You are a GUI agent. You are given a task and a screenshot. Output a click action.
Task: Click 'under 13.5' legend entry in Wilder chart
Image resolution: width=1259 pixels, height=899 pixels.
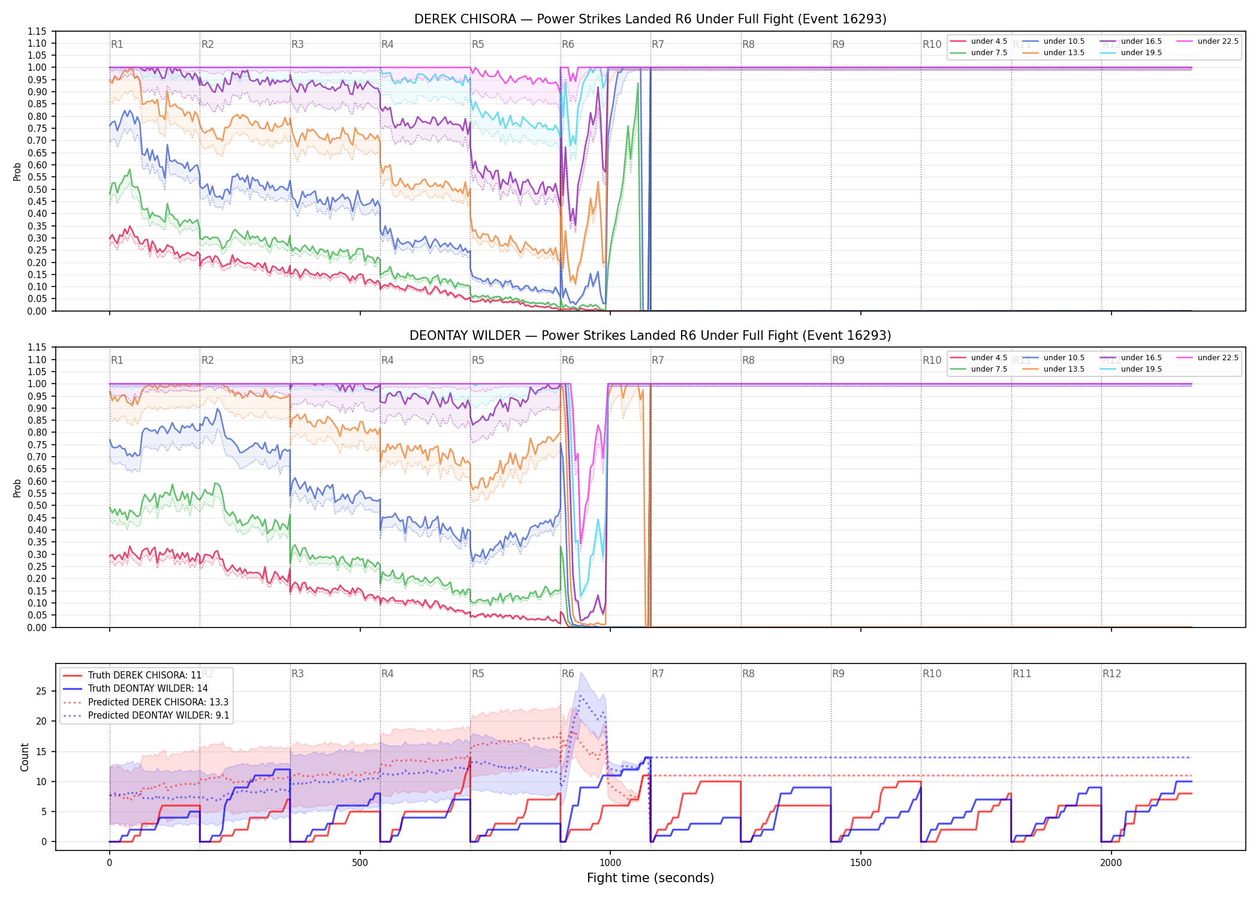[x=1053, y=369]
